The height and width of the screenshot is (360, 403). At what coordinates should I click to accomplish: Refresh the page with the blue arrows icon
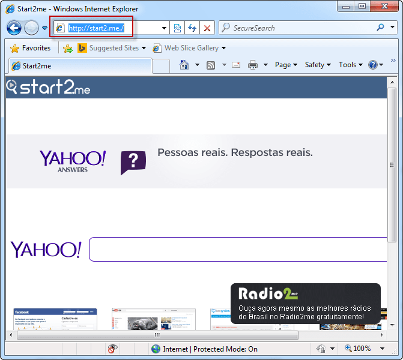pyautogui.click(x=192, y=28)
